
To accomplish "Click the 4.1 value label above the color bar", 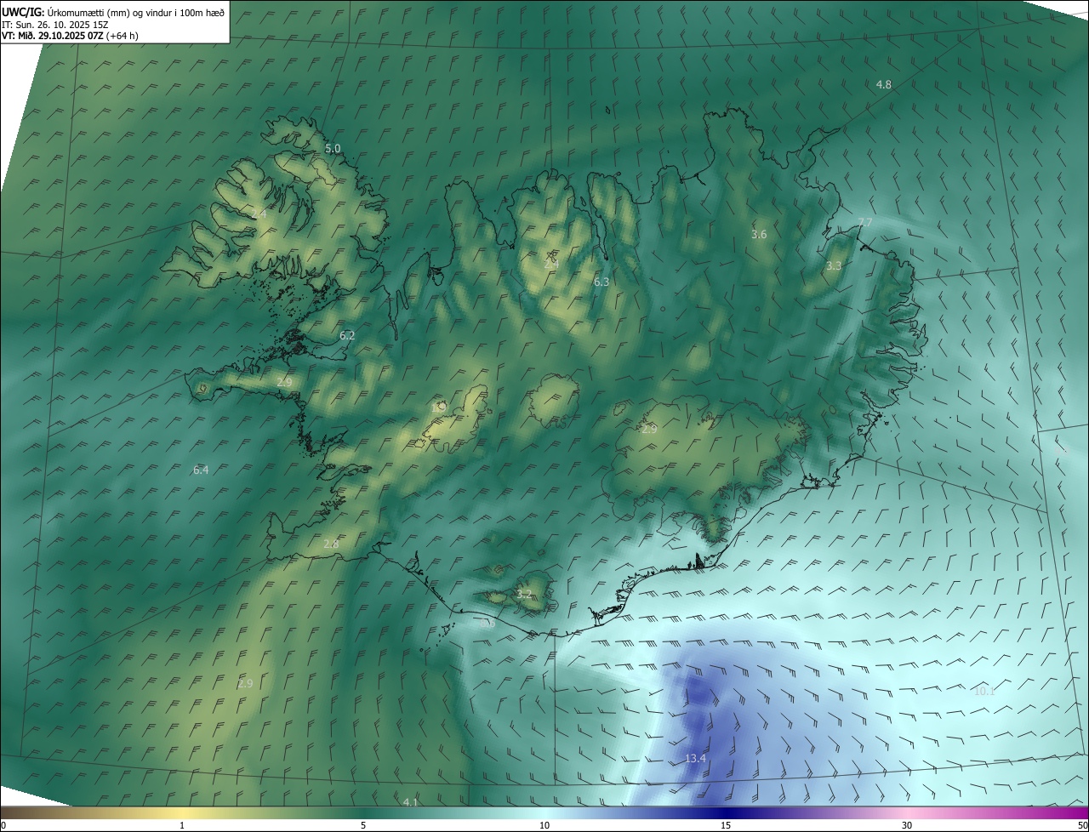I will point(411,802).
